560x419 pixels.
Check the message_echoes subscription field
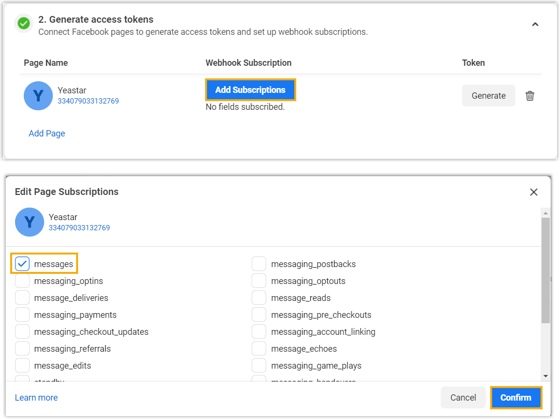(x=259, y=349)
